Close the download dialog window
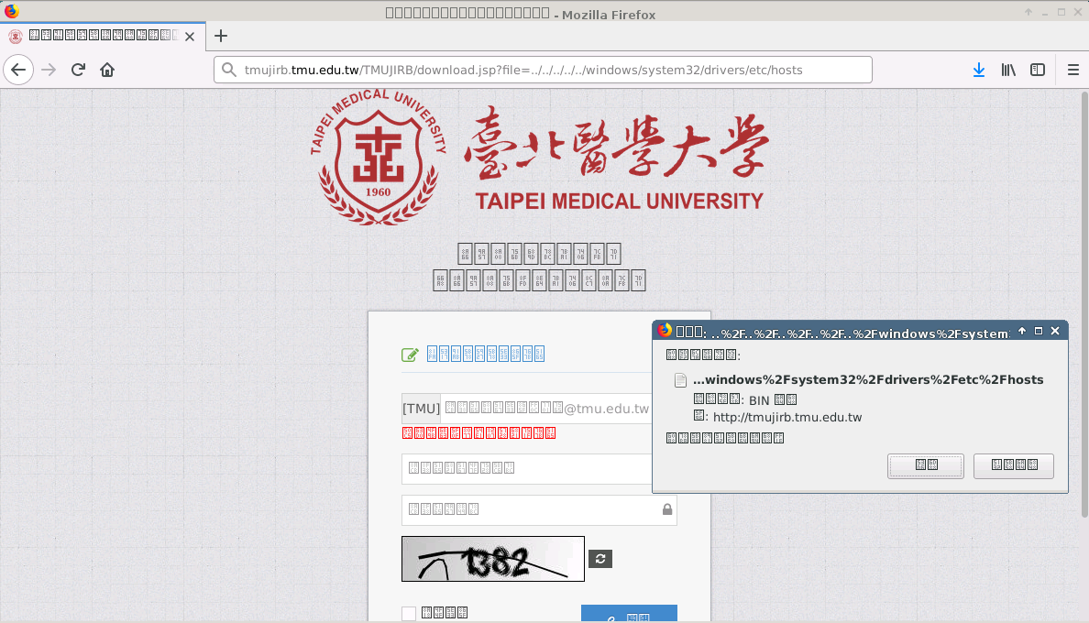The height and width of the screenshot is (623, 1089). click(x=1055, y=331)
